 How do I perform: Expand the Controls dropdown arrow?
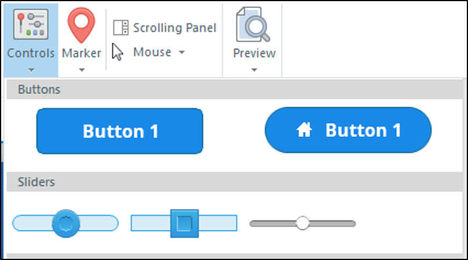click(31, 70)
